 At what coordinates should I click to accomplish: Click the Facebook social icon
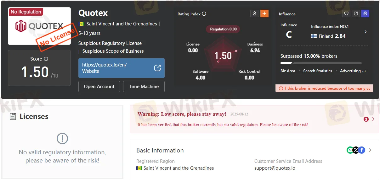[x=362, y=150]
